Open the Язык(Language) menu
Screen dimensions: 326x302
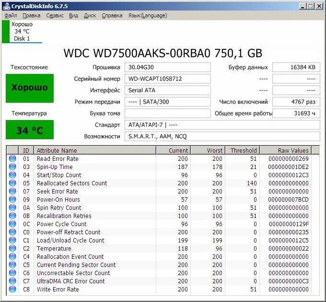coord(147,16)
